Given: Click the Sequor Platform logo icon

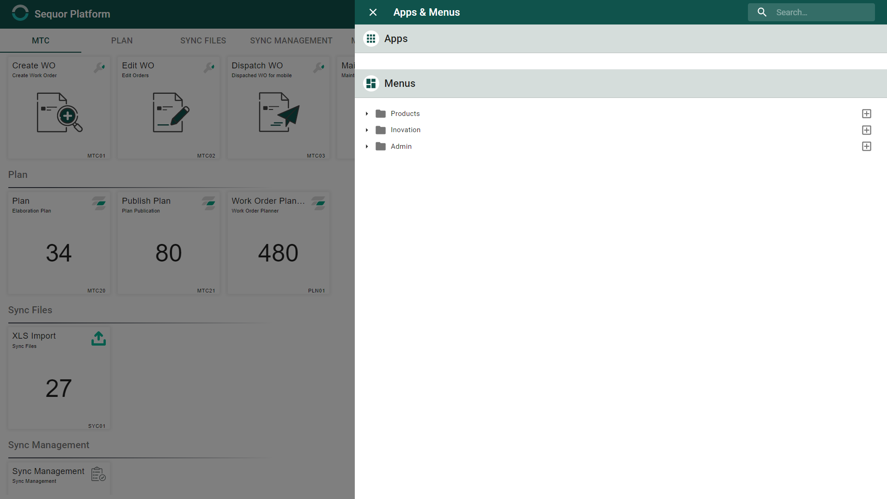Looking at the screenshot, I should pyautogui.click(x=20, y=13).
